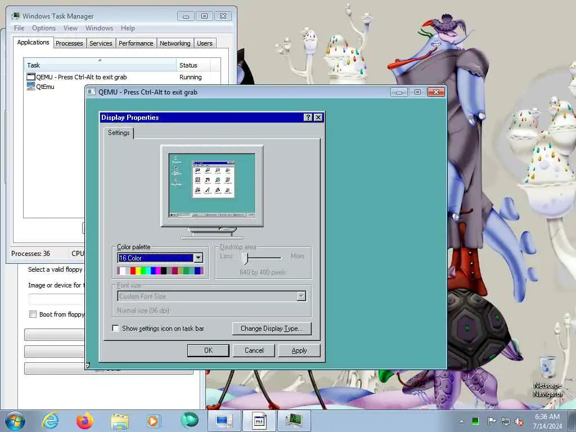Switch to the QtEmu taskbar button
This screenshot has height=432, width=576.
click(x=224, y=421)
